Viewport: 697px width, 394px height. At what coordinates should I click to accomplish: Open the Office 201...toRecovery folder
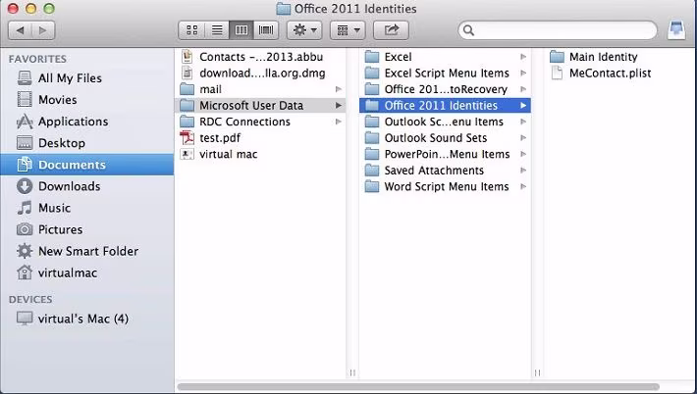[445, 89]
